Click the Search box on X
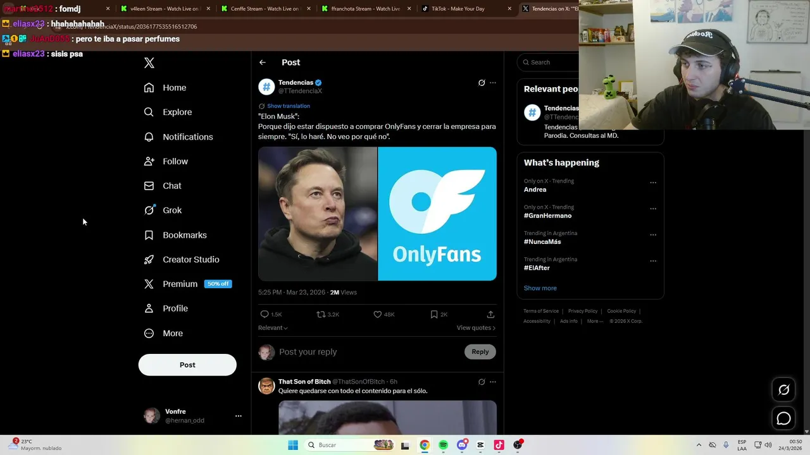The height and width of the screenshot is (455, 810). [548, 63]
